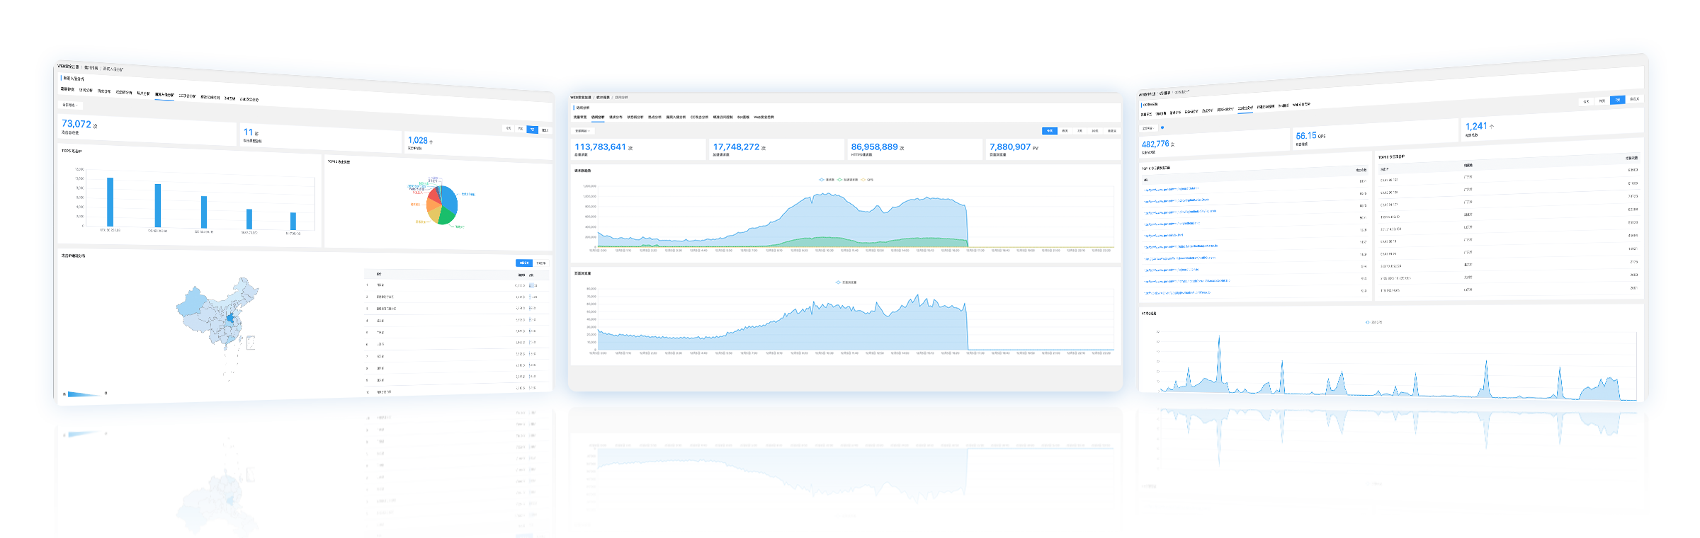Open the first URL link in right dashboard list
1700x538 pixels.
(1171, 189)
